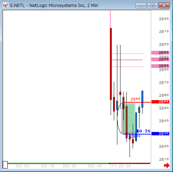Image resolution: width=173 pixels, height=172 pixels.
Task: Click the 2840 price axis label
Action: coord(164,121)
